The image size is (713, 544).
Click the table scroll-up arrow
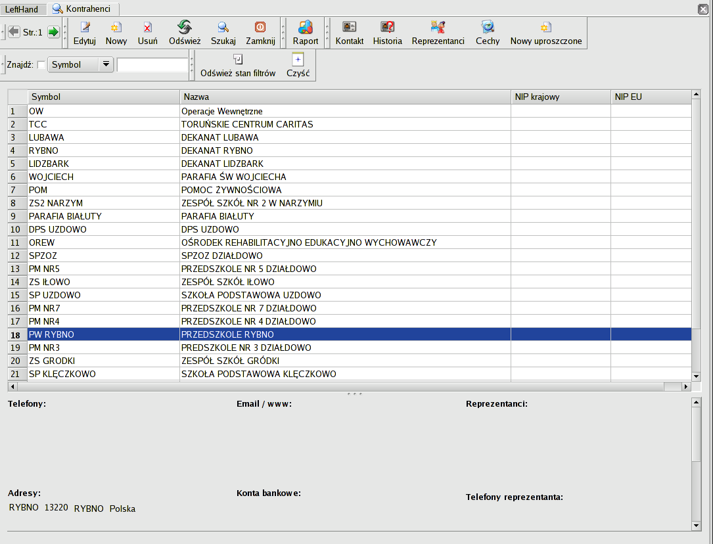[x=696, y=95]
